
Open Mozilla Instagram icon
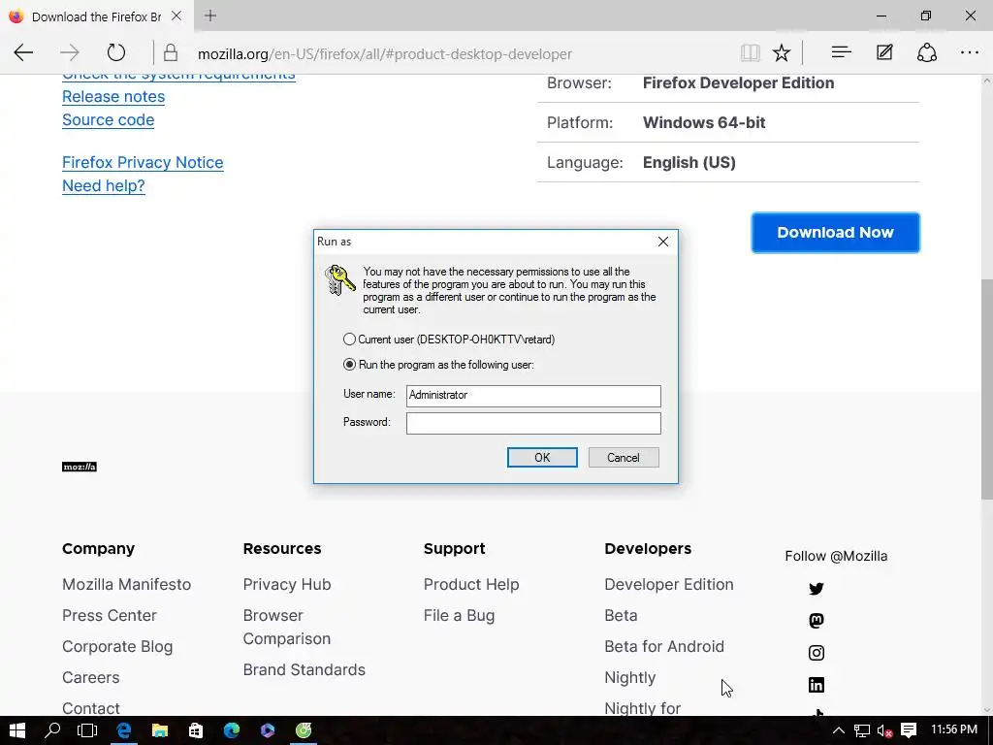coord(817,653)
